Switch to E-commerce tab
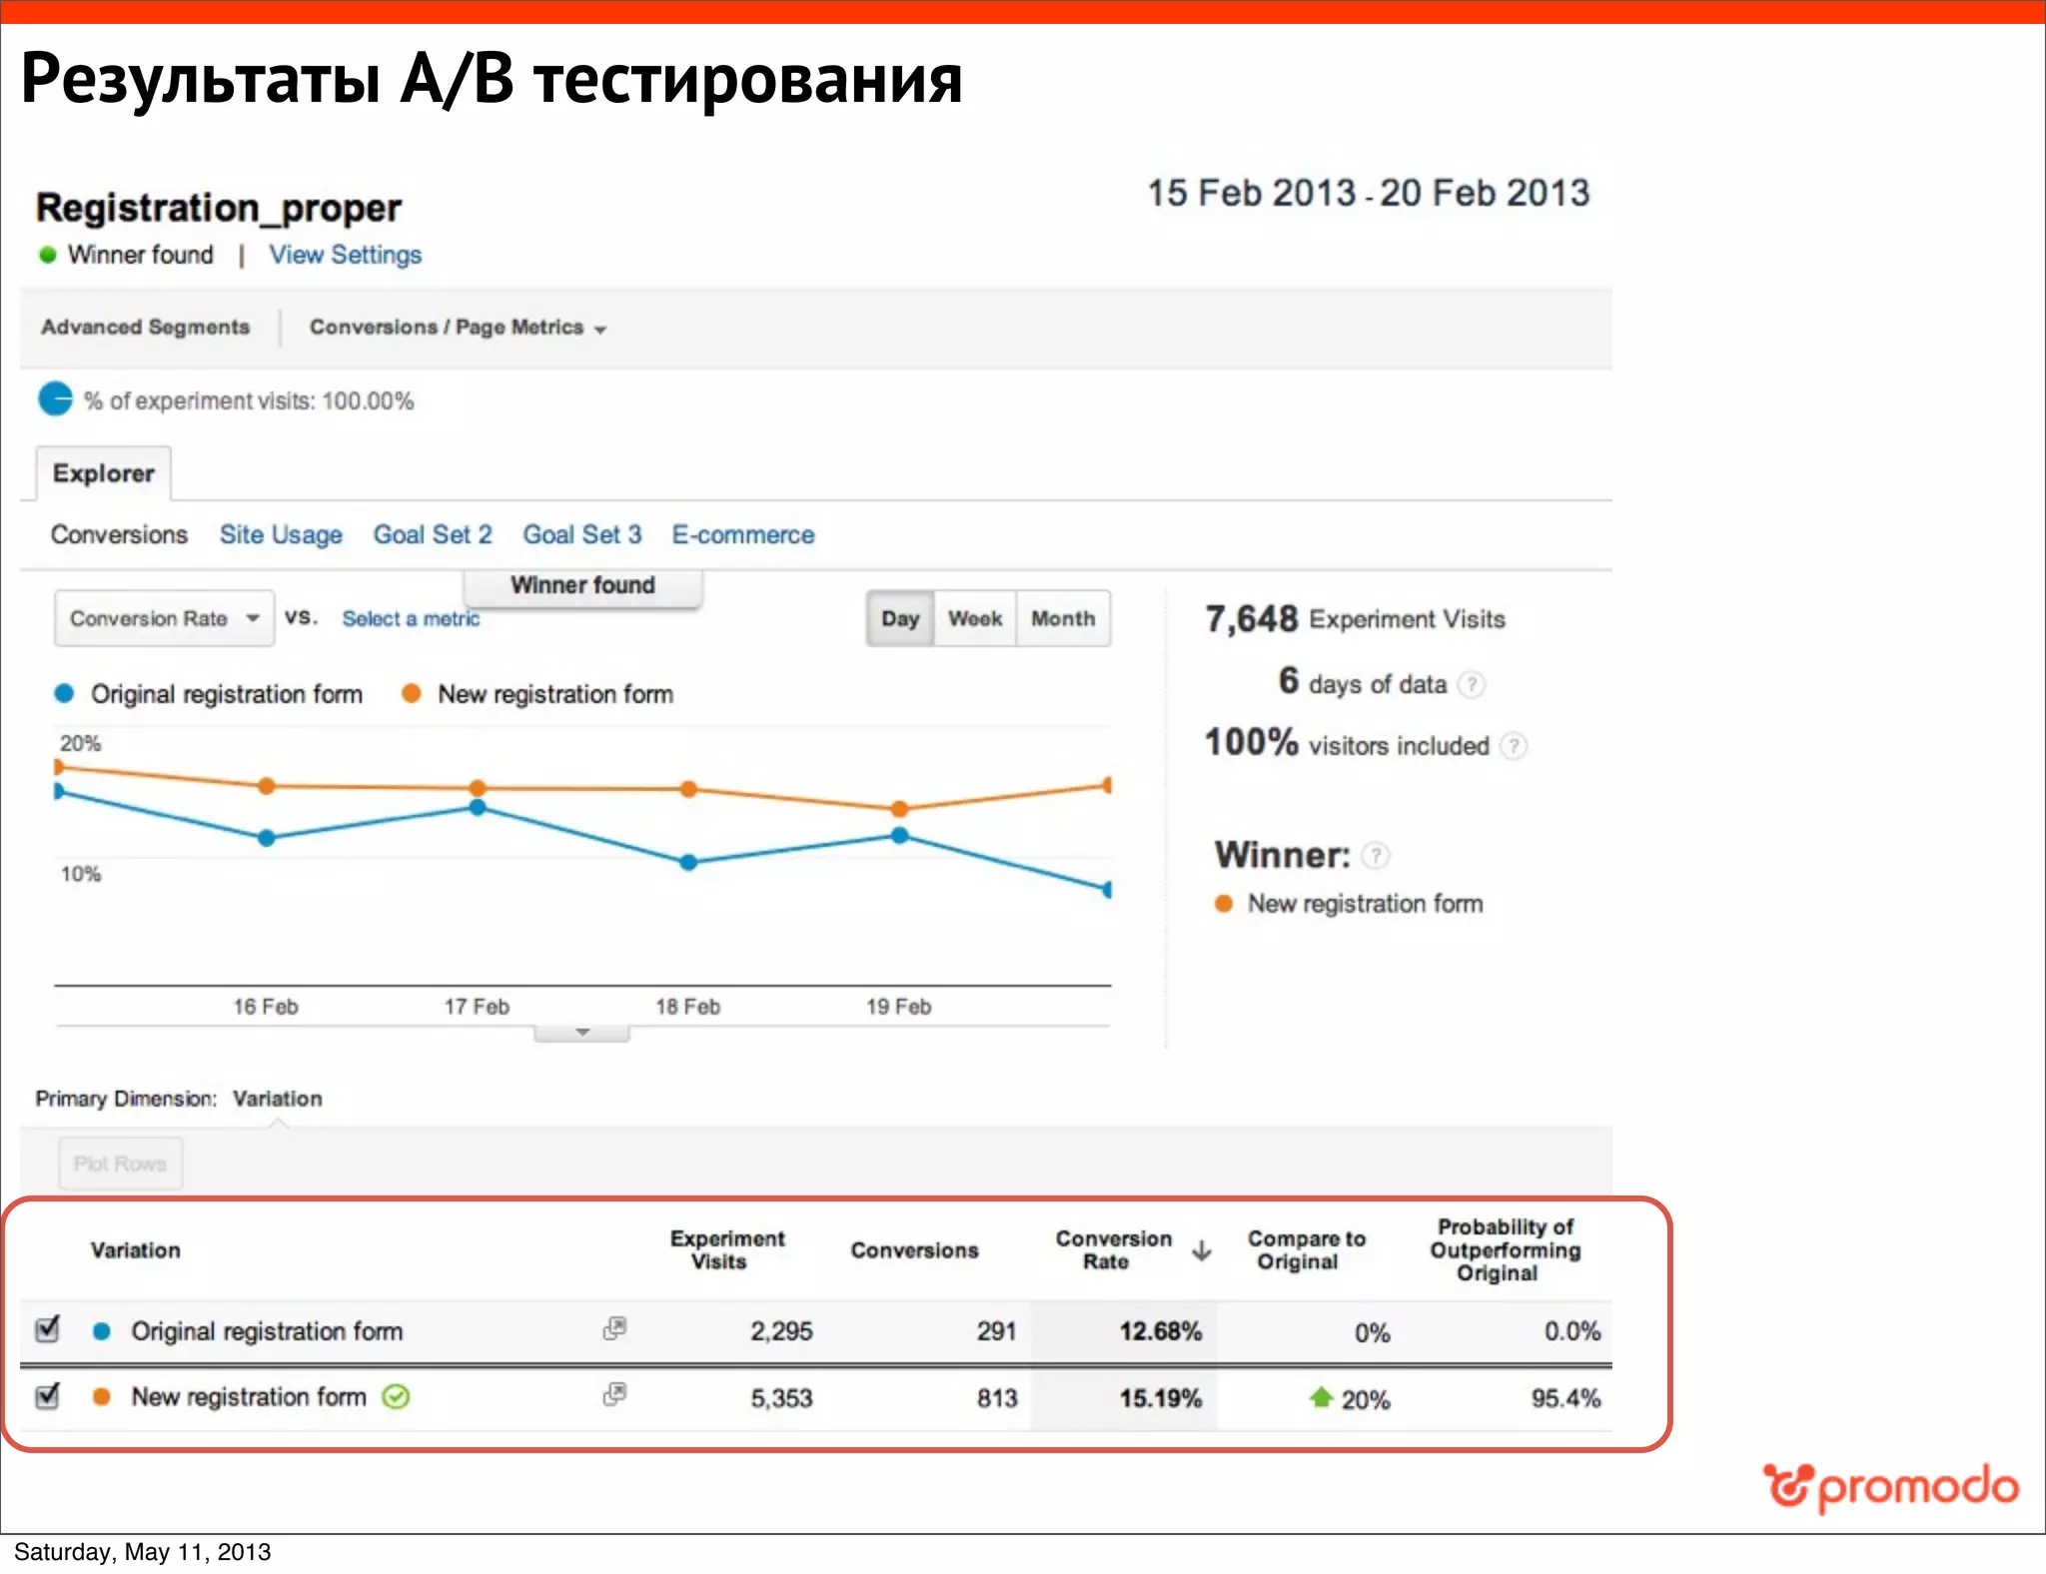 click(743, 535)
